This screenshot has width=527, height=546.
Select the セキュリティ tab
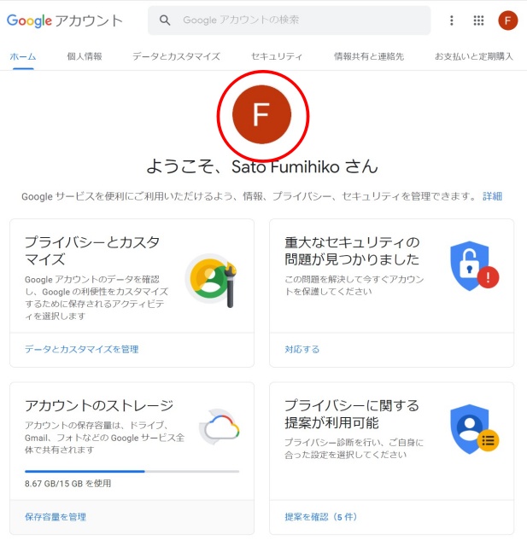coord(277,56)
